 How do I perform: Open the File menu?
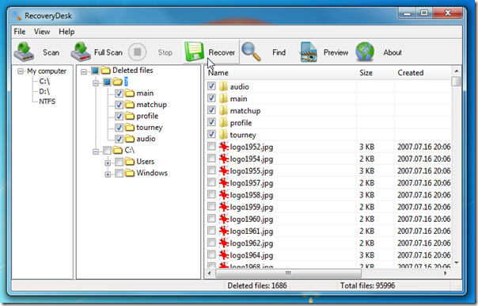[20, 32]
